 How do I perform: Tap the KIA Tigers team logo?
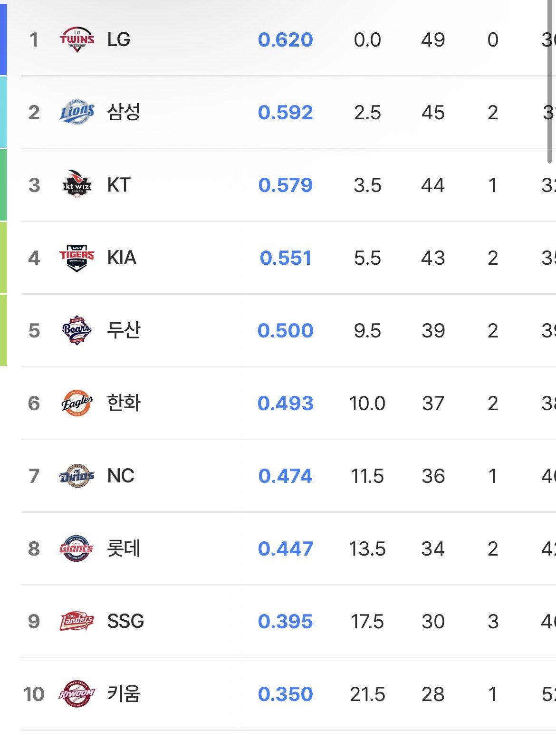(x=77, y=258)
